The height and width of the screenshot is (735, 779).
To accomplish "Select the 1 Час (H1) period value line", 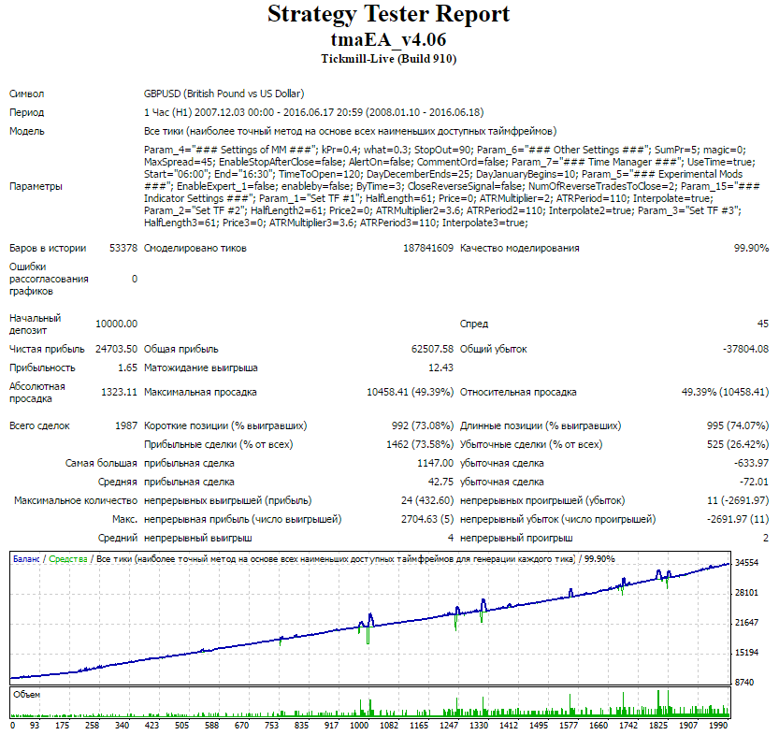I will pyautogui.click(x=313, y=113).
